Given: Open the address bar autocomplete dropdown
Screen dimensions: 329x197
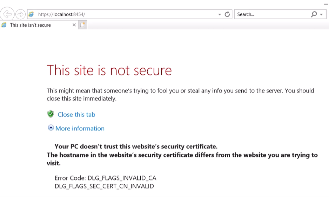Looking at the screenshot, I should tap(220, 14).
